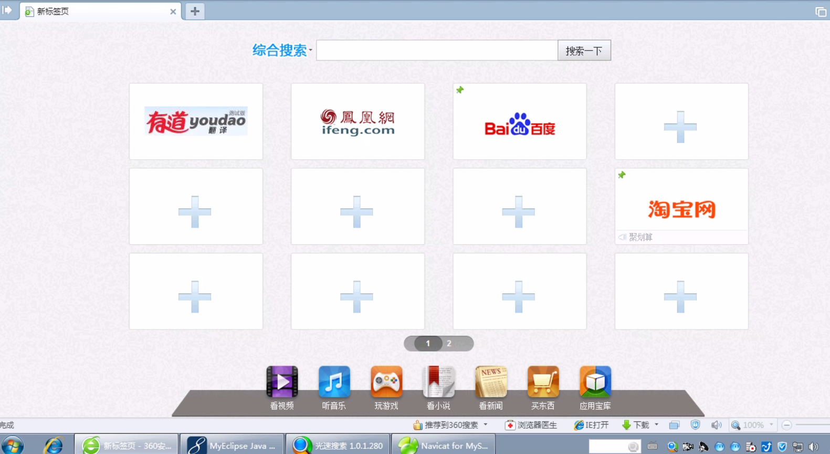Add a site in empty tile directly below Baidu
The image size is (830, 454).
520,207
